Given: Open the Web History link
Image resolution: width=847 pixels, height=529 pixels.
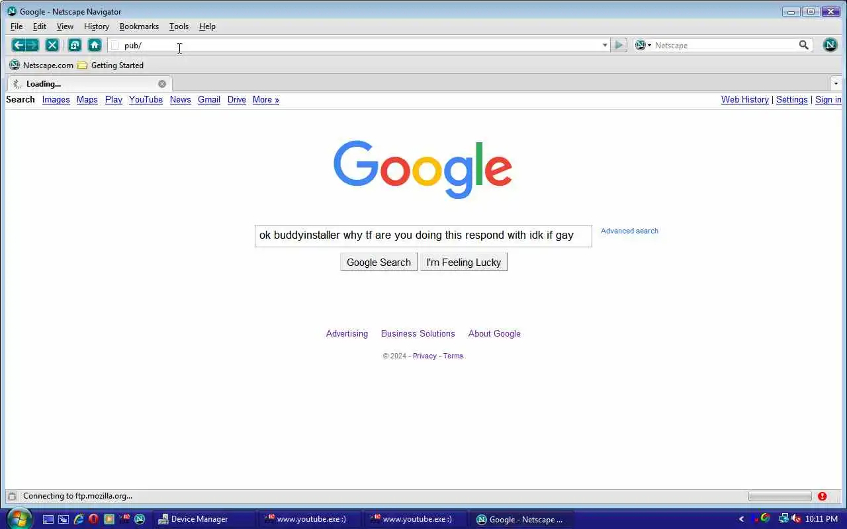Looking at the screenshot, I should click(744, 99).
